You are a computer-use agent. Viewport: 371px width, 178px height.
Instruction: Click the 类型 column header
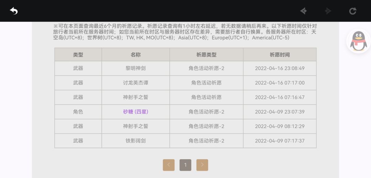(78, 55)
